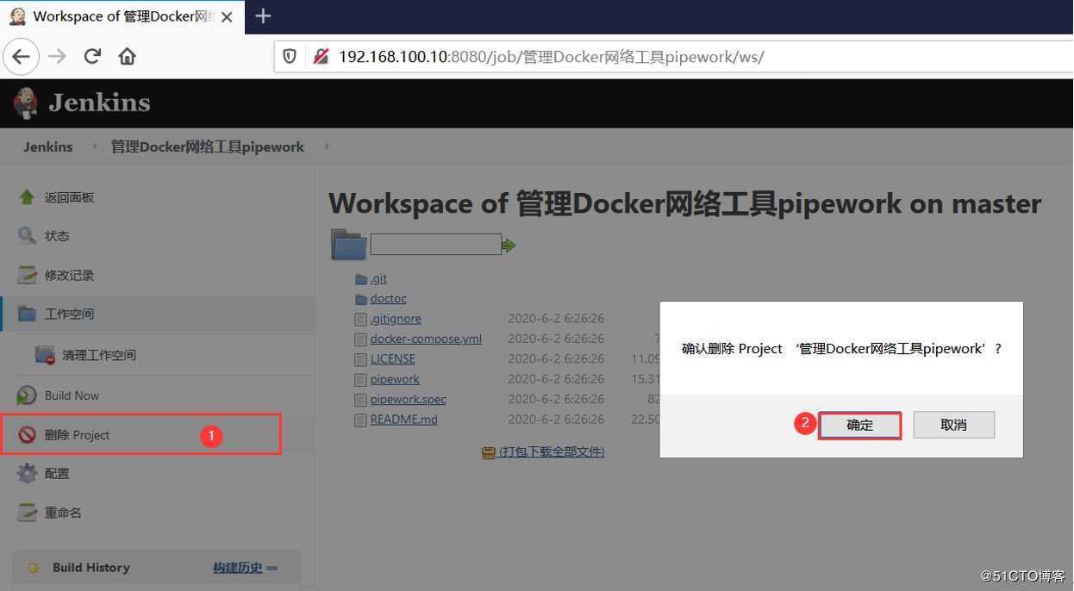
Task: Open 修改记录 in the sidebar
Action: tap(69, 276)
